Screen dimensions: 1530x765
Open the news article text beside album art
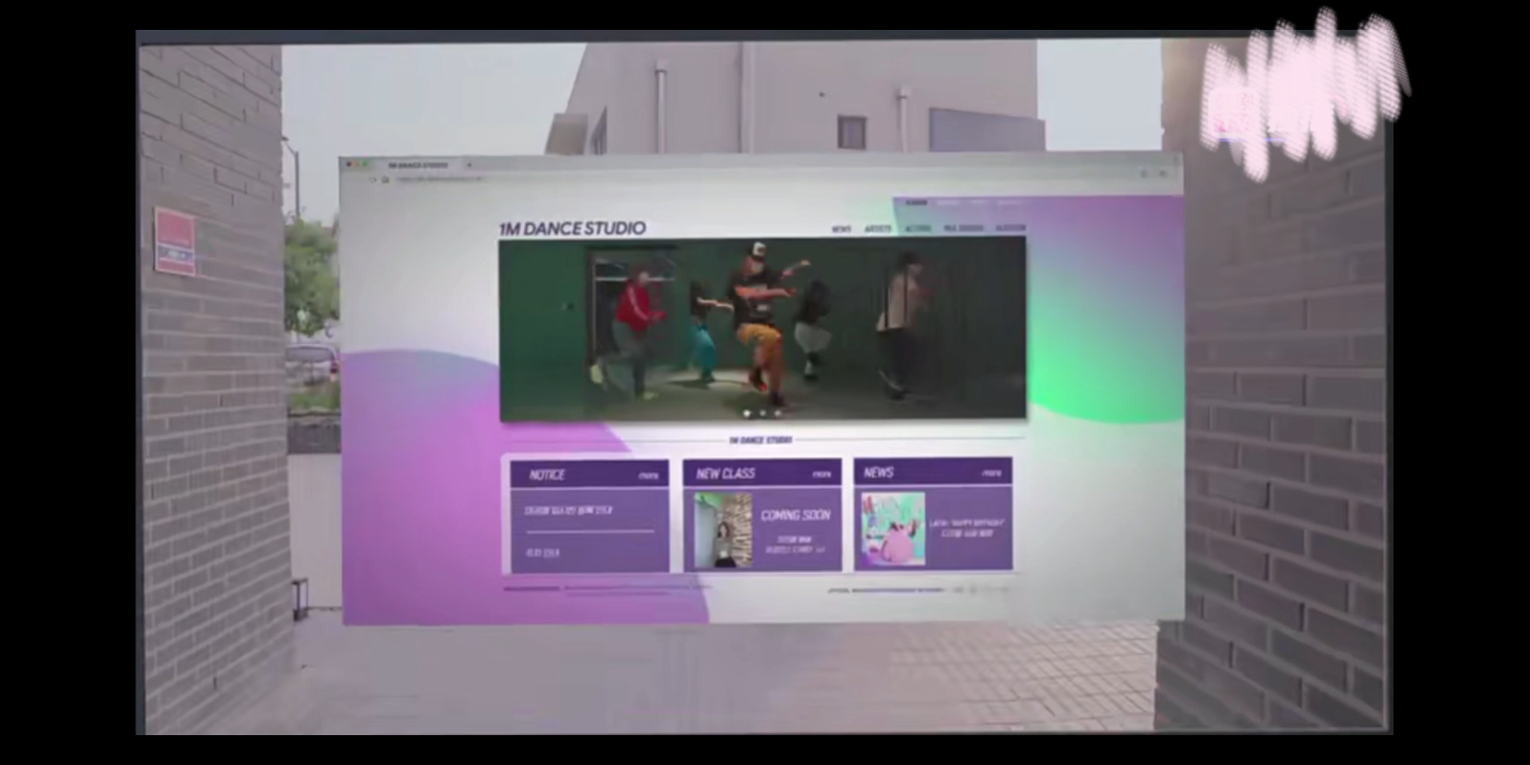pos(966,528)
